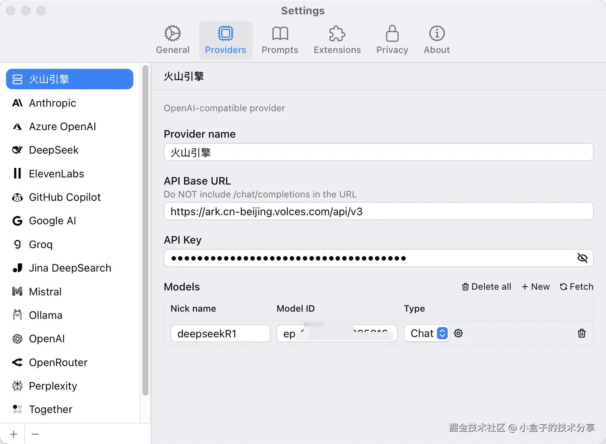Click the Azure OpenAI icon
The width and height of the screenshot is (606, 444).
17,127
